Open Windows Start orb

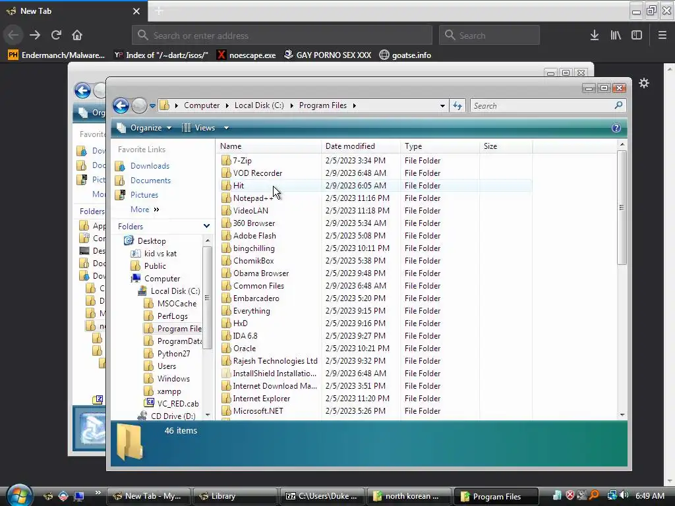pyautogui.click(x=19, y=495)
